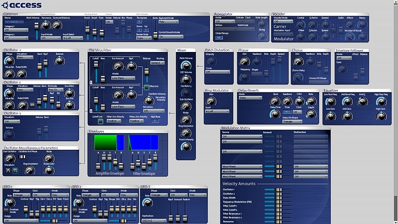
Task: Open the LFO-3 Destination dropdown
Action: [154, 220]
